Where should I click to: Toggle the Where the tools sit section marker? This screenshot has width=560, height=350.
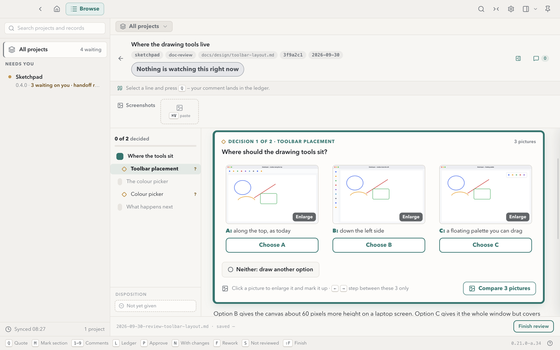coord(120,156)
